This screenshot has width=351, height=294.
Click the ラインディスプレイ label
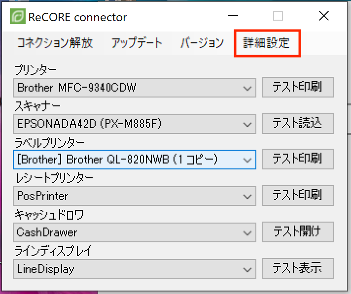(x=53, y=251)
